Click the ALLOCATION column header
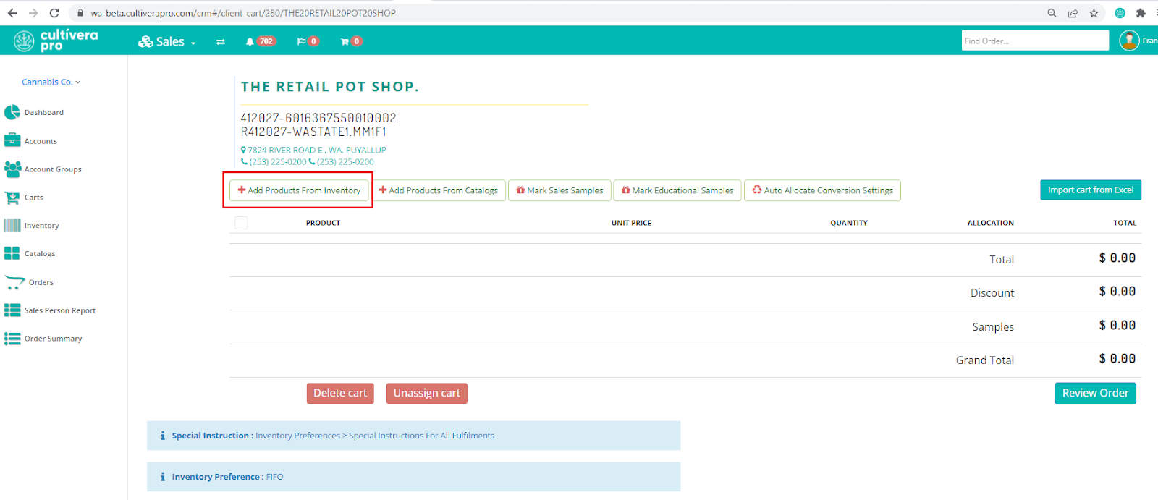This screenshot has height=500, width=1158. pyautogui.click(x=990, y=223)
